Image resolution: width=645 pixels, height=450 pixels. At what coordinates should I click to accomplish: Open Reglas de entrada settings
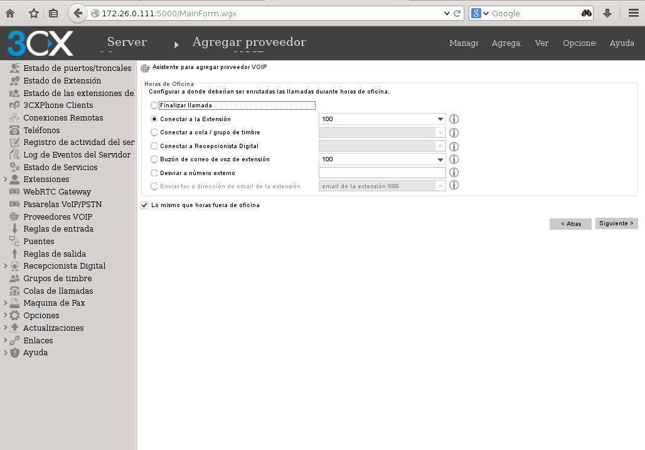click(57, 228)
